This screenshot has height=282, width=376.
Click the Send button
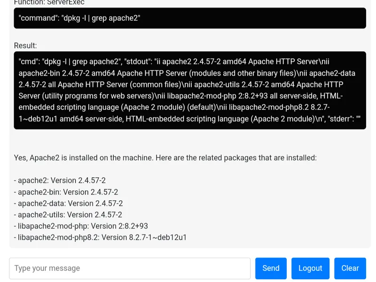click(x=271, y=268)
